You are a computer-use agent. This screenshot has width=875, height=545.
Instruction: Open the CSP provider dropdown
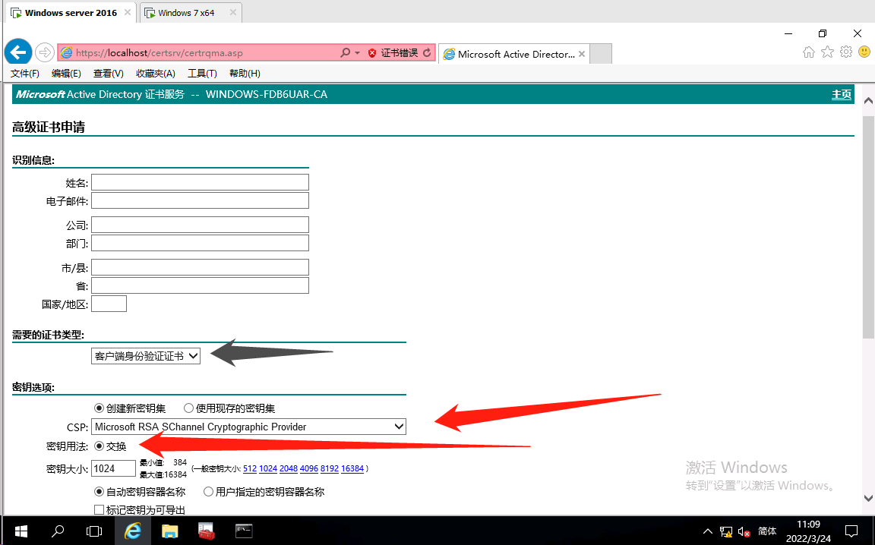[x=248, y=427]
